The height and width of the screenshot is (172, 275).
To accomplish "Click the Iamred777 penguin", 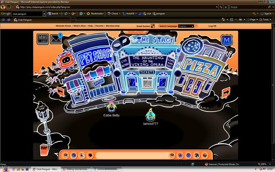I will pyautogui.click(x=150, y=115).
